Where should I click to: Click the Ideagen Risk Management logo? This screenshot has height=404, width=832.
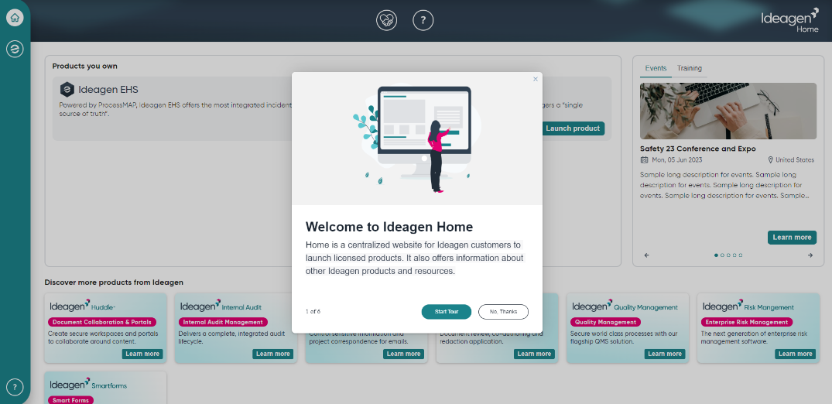[748, 306]
